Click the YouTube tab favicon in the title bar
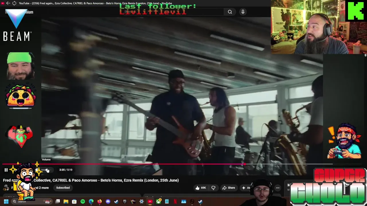 click(3, 3)
